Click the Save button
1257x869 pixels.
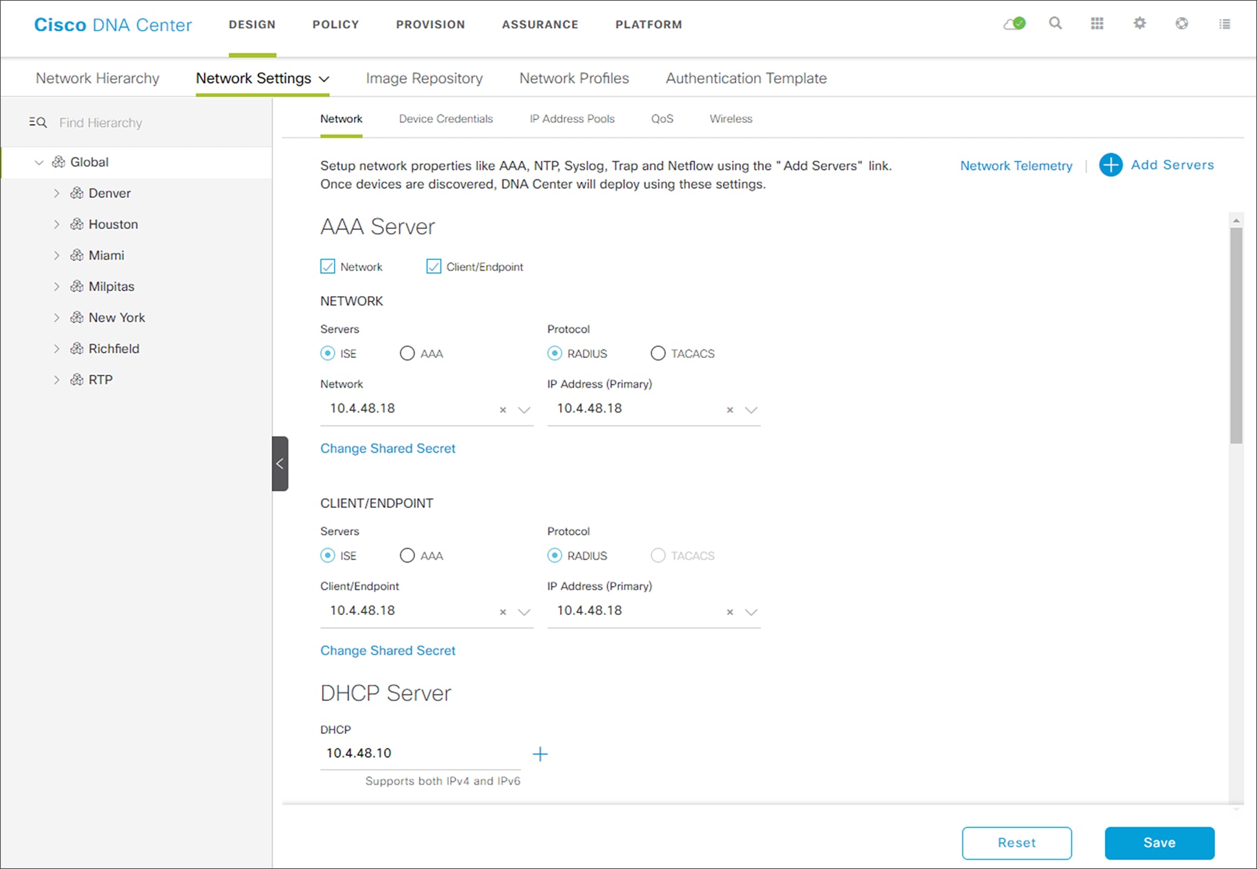point(1160,843)
